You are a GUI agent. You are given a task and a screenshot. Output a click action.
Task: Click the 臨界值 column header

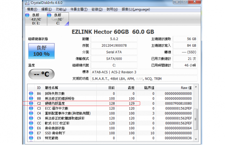pyautogui.click(x=146, y=88)
